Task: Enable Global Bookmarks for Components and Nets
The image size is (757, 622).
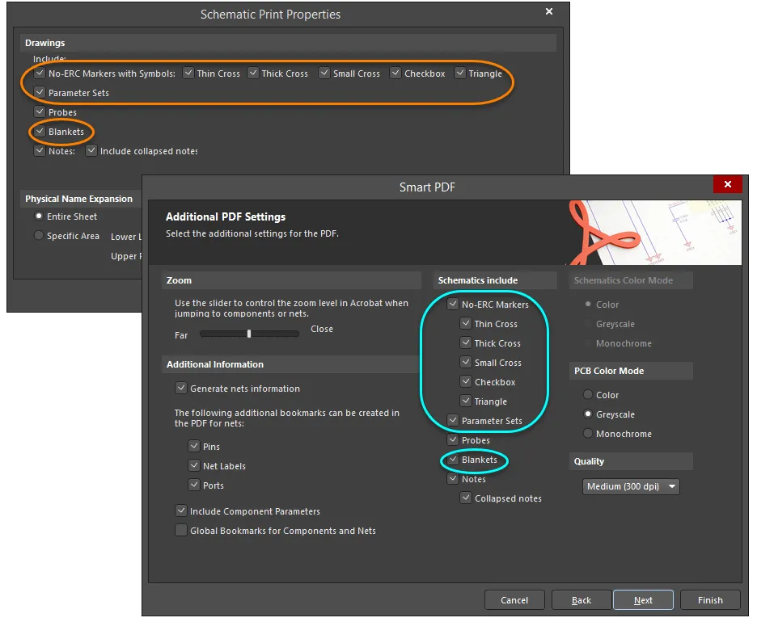Action: click(x=181, y=531)
